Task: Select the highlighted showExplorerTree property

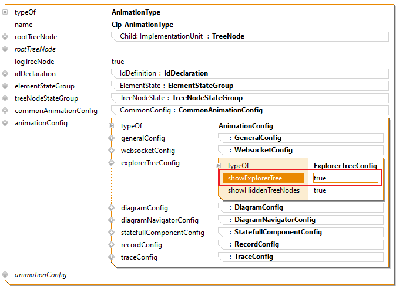Action: [x=263, y=178]
